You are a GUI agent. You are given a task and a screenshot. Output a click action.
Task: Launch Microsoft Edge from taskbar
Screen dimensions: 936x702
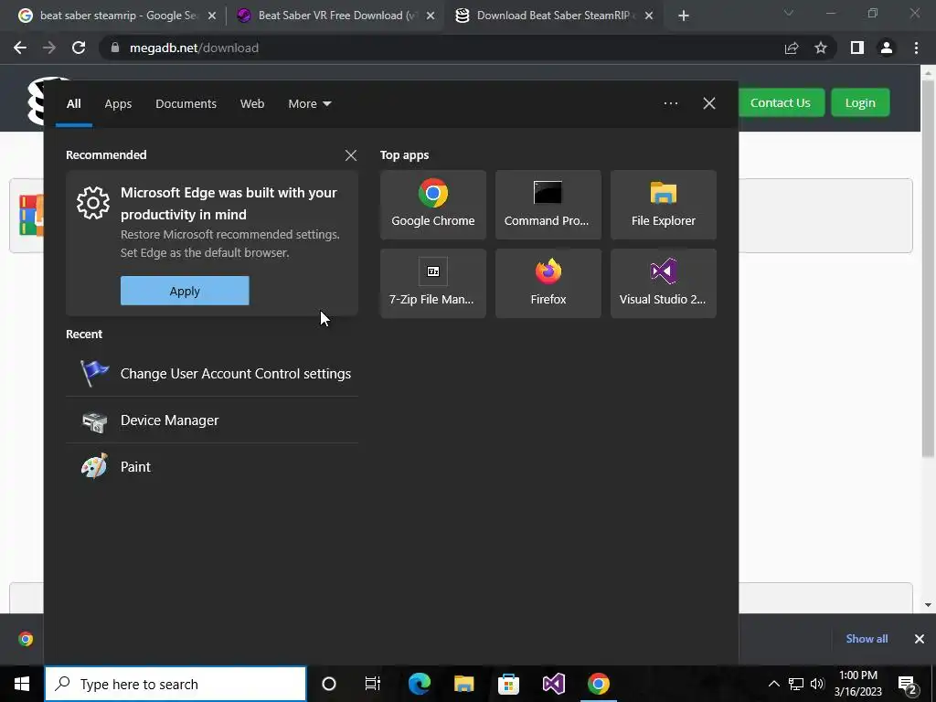tap(419, 684)
